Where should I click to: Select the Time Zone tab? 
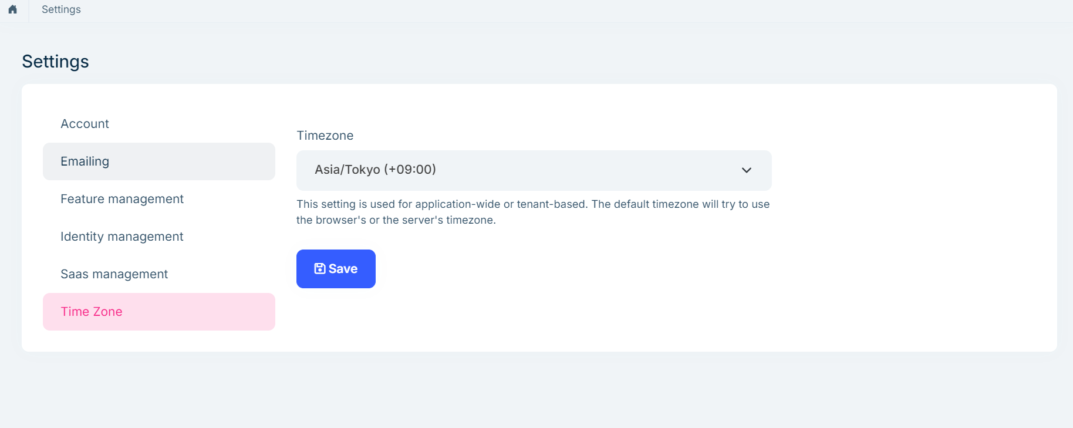click(92, 312)
